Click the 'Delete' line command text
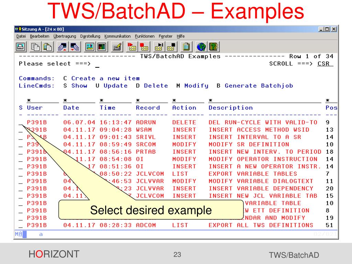 [x=156, y=86]
